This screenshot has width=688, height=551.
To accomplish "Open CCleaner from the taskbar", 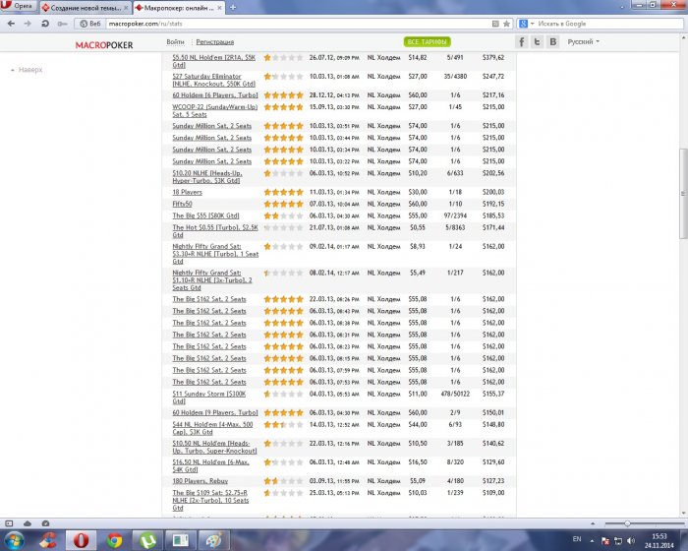I will pyautogui.click(x=48, y=540).
